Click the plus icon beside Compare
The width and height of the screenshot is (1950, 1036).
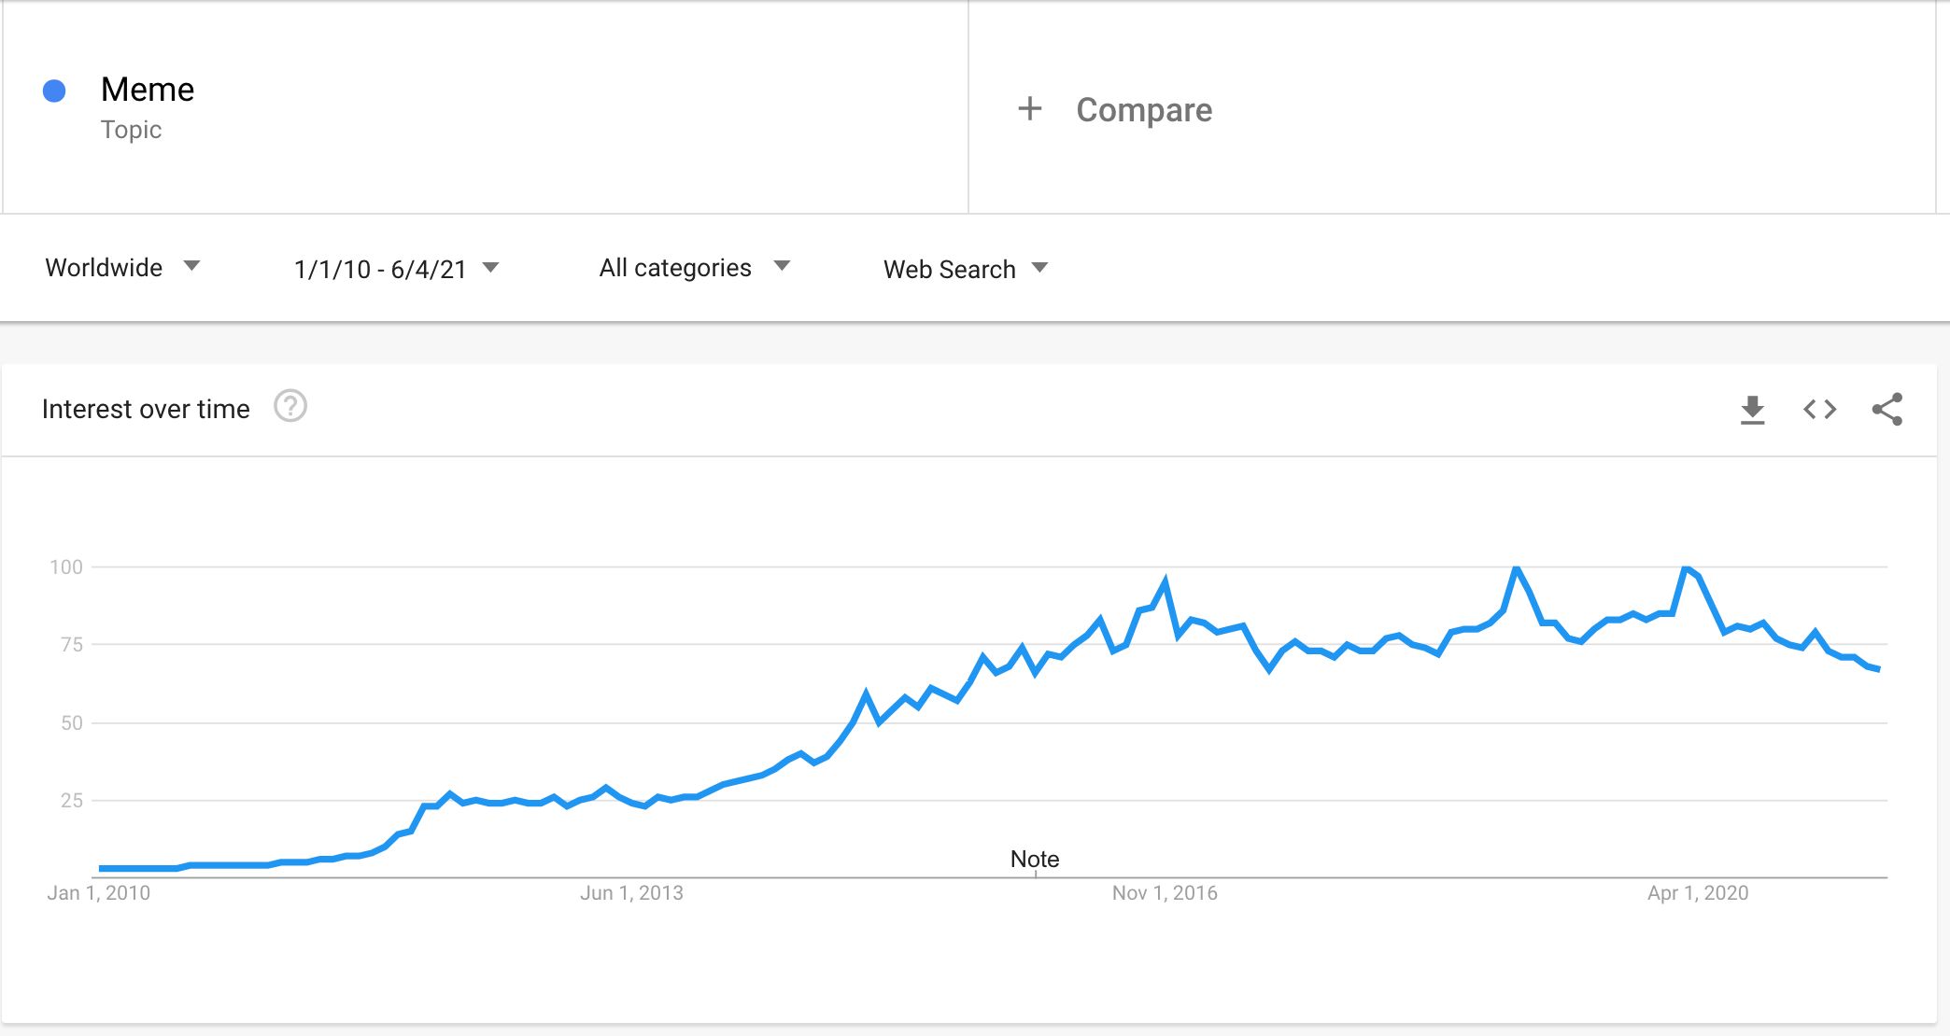click(x=1029, y=109)
